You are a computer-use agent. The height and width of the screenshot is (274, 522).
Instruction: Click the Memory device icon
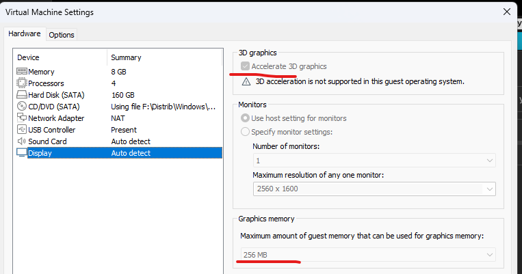pos(22,72)
